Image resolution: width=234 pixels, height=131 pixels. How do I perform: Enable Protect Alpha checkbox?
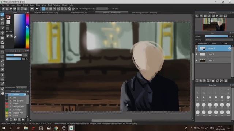[x=196, y=44]
